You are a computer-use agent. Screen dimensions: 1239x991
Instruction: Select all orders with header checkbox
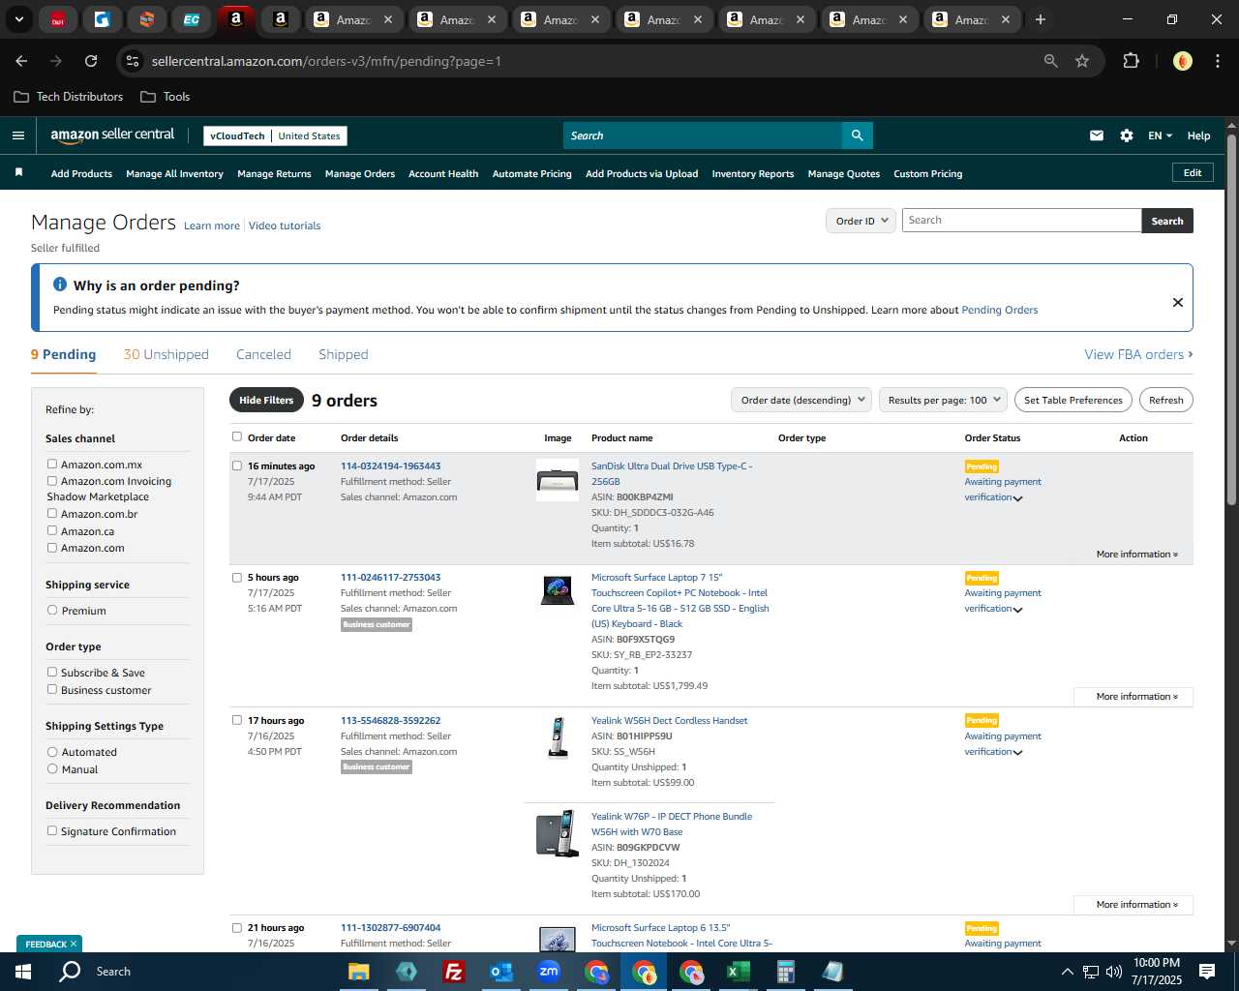pos(237,436)
